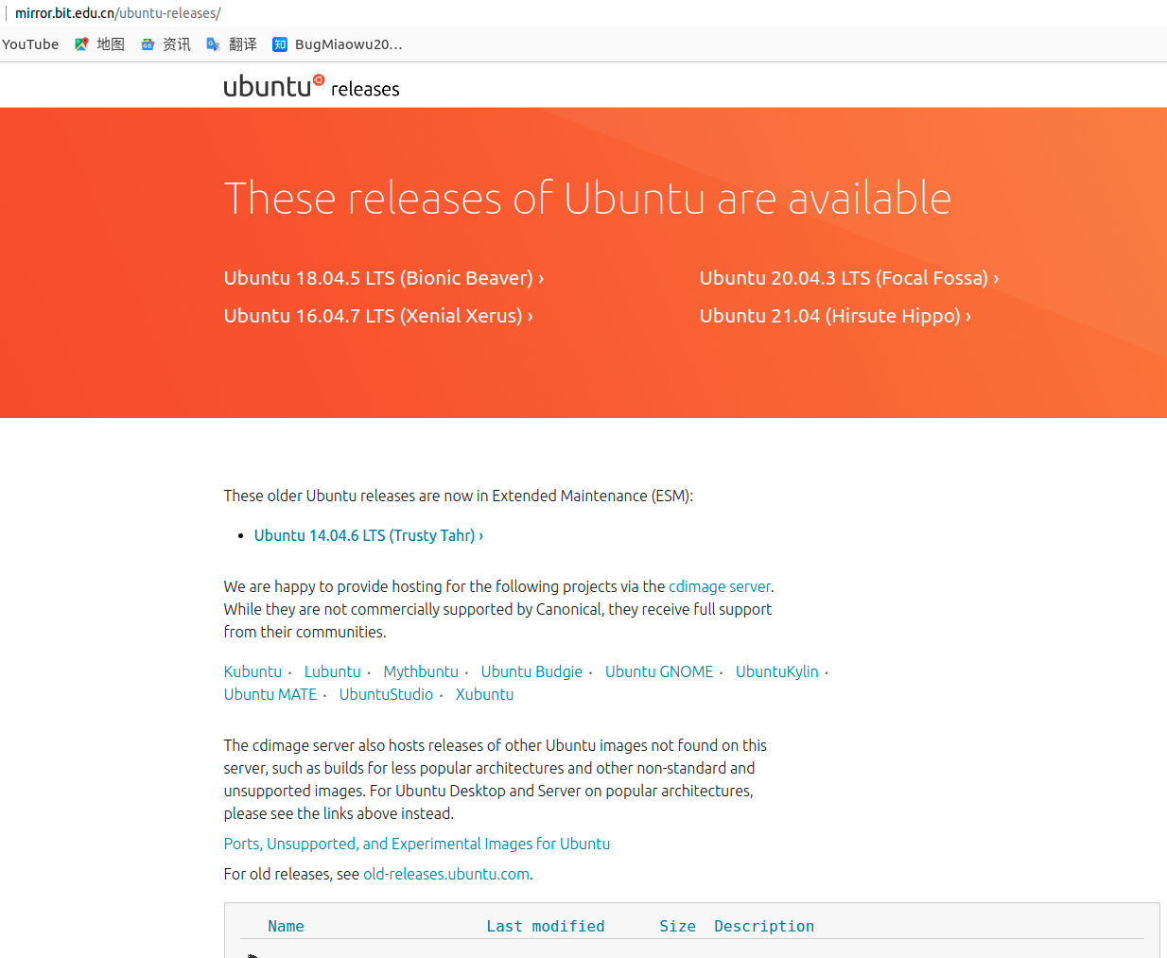The image size is (1167, 958).
Task: Open the 资讯 bookmark icon
Action: coord(148,44)
